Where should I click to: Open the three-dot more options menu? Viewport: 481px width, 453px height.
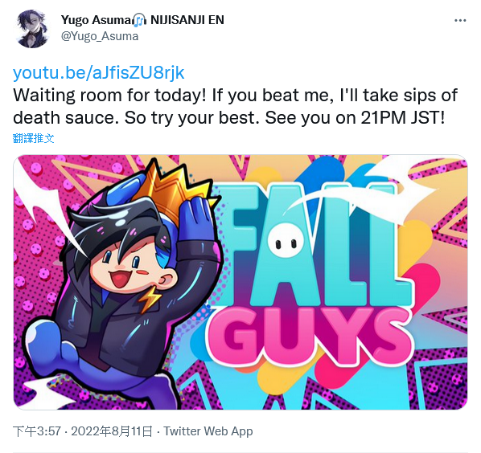coord(460,21)
